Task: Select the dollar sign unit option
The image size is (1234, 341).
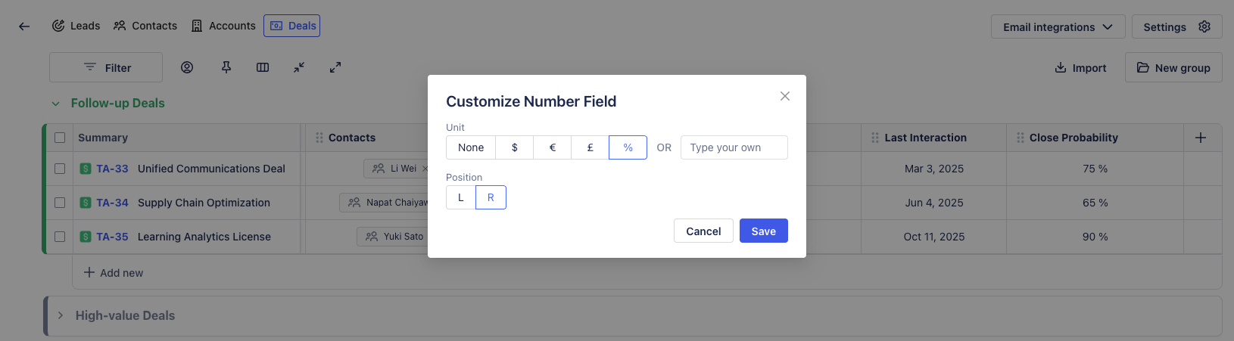Action: click(515, 147)
